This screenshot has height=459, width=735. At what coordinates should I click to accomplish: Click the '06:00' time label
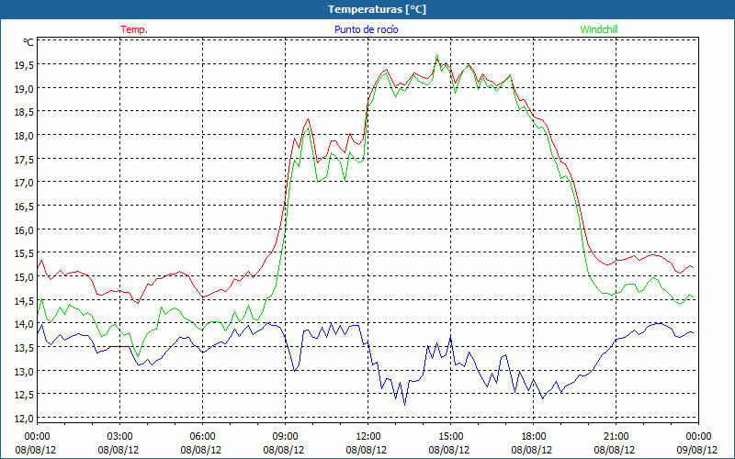coord(202,437)
